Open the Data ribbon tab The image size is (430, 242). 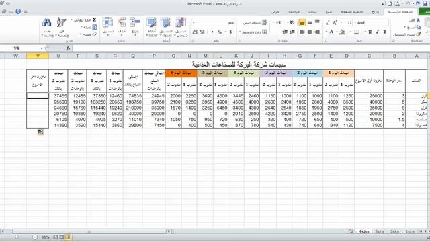(x=312, y=12)
